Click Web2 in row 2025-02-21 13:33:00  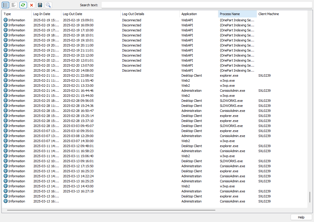[186, 86]
